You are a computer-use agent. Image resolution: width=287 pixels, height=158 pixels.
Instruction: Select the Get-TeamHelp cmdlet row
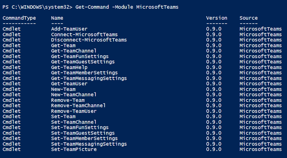point(142,68)
